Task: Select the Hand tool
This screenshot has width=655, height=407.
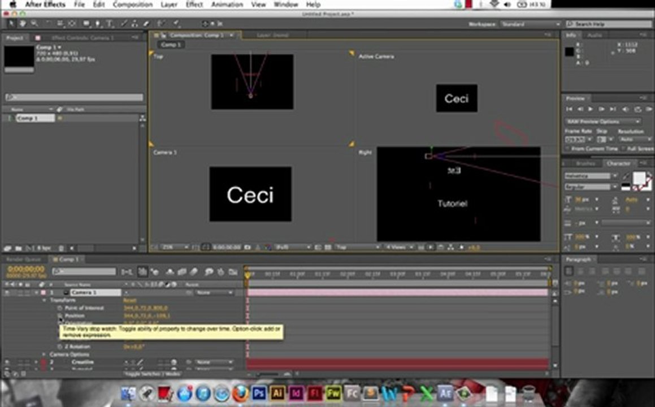Action: (x=23, y=24)
